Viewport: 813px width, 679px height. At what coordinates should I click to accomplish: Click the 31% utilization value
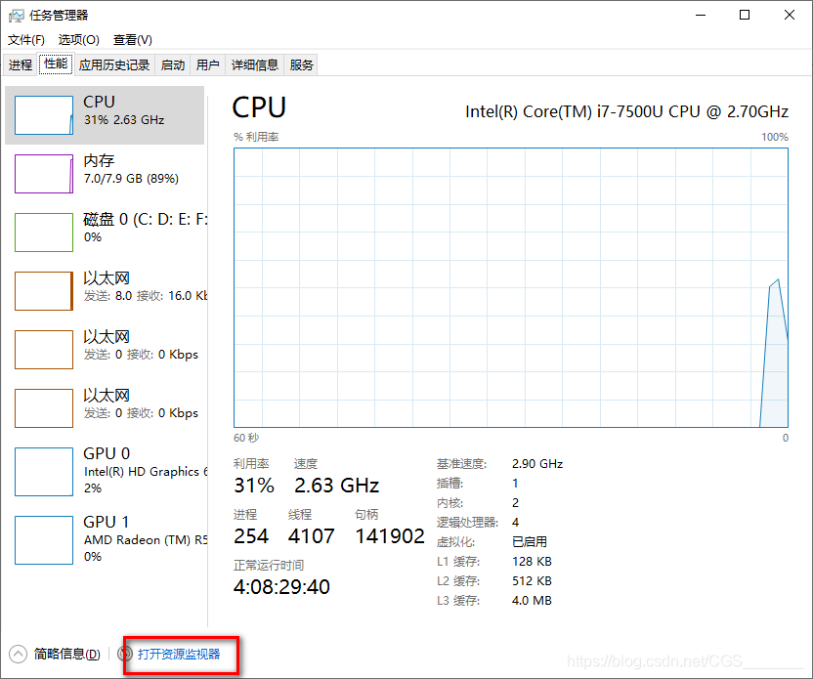[253, 486]
